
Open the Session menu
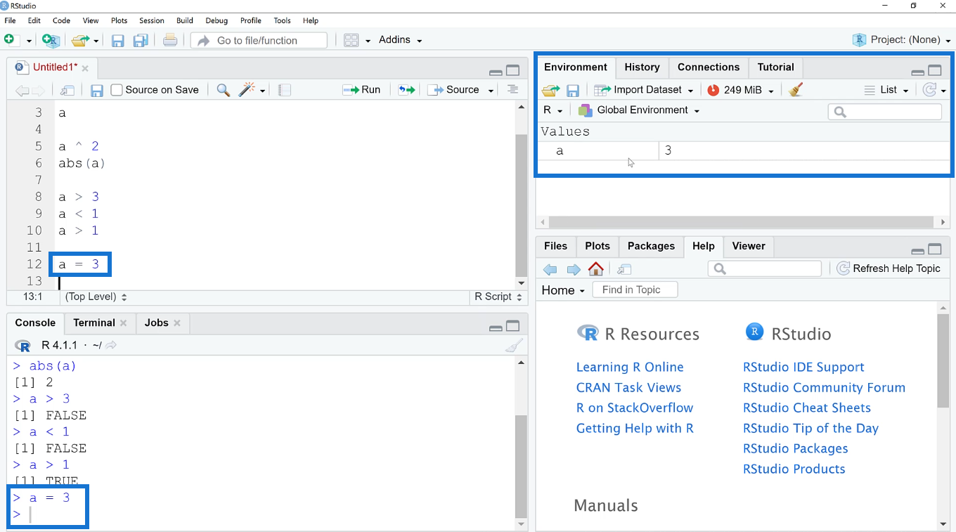pyautogui.click(x=151, y=20)
